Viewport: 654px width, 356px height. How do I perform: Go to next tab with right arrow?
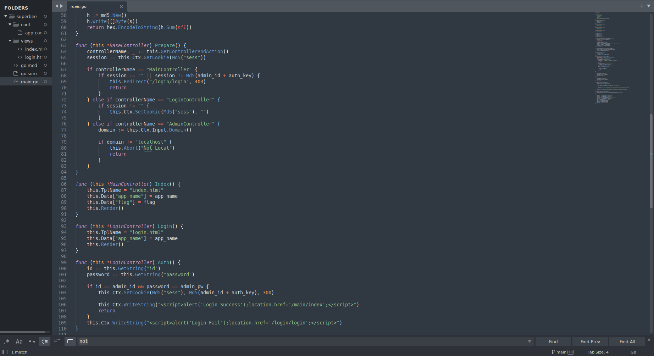62,6
